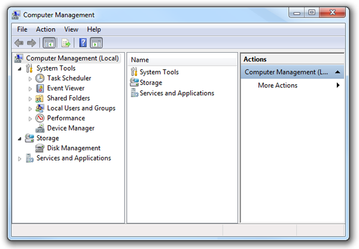Viewport: 359px width, 249px height.
Task: Click the Storage icon in Name list
Action: 135,83
